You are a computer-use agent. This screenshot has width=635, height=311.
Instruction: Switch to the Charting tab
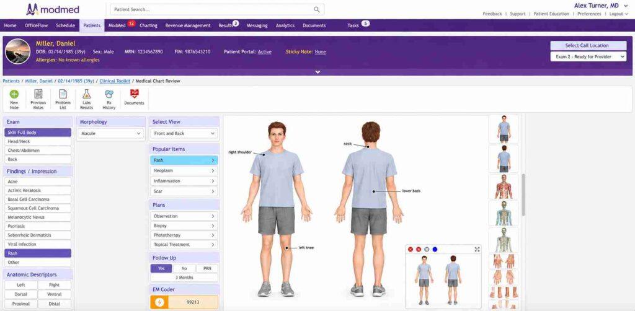click(x=148, y=25)
